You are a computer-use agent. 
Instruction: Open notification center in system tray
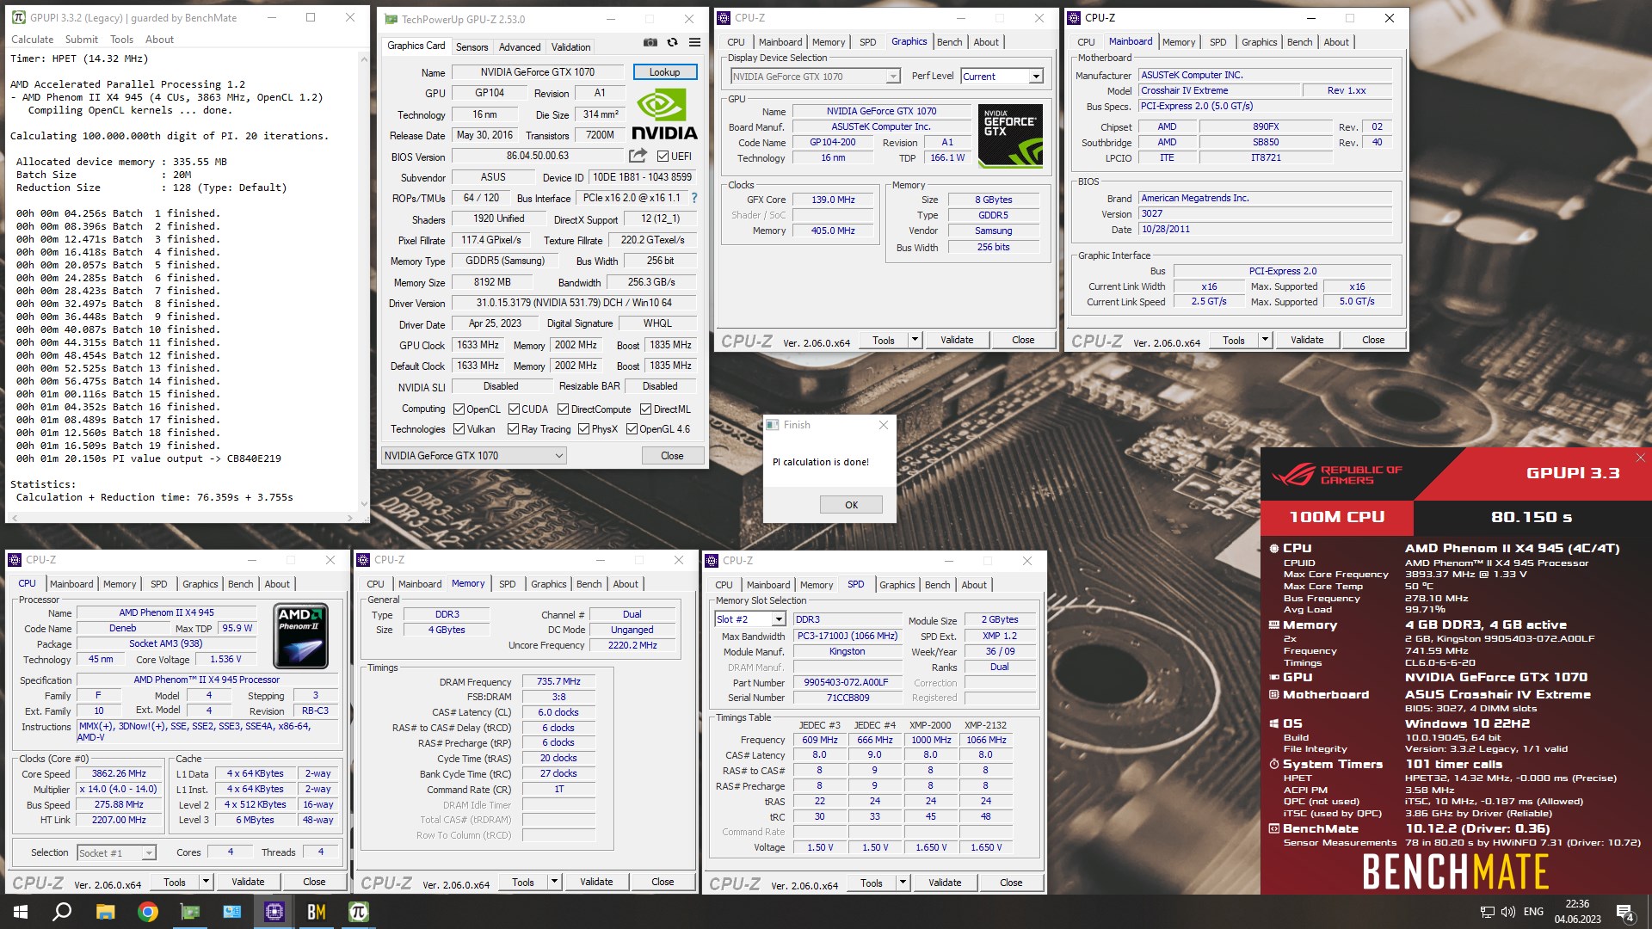click(x=1625, y=912)
